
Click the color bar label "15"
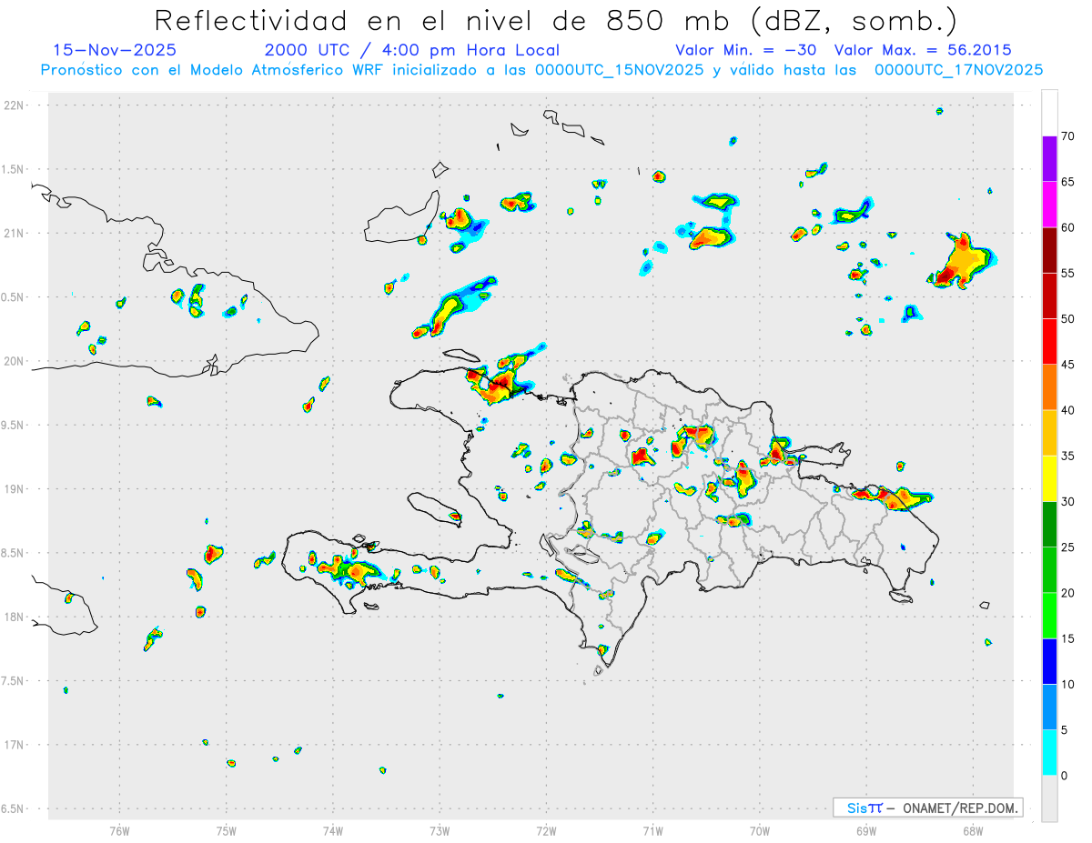click(x=1068, y=639)
